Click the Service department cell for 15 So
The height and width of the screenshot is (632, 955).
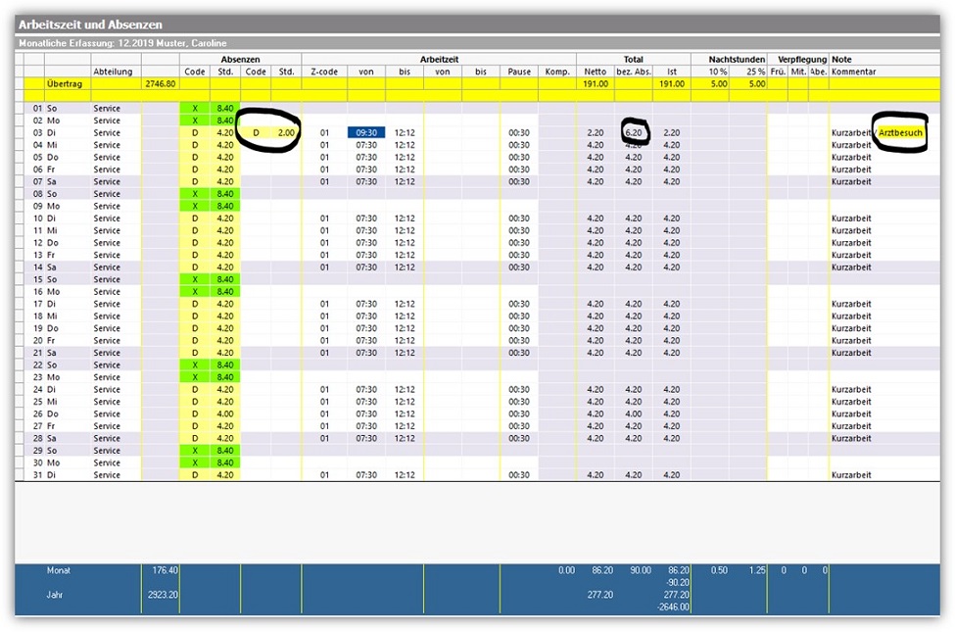[107, 279]
